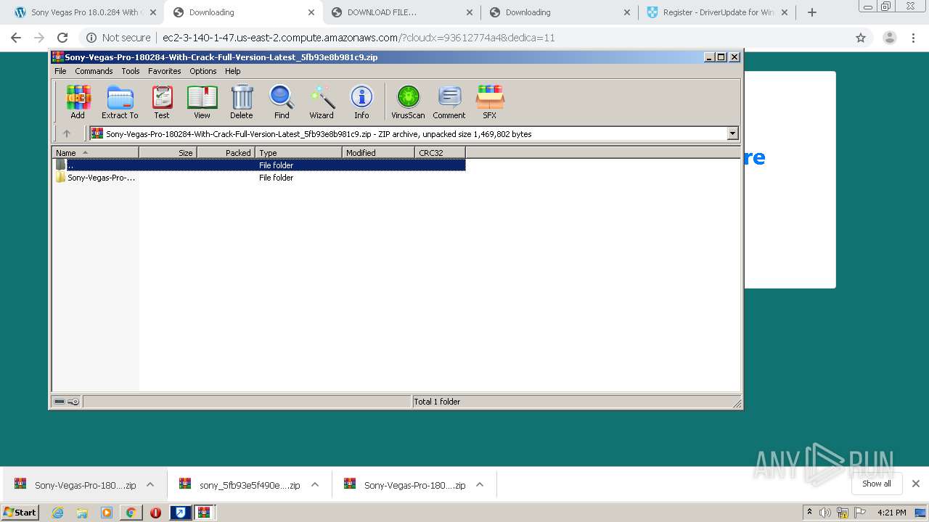Click the Delete trash can icon
Viewport: 929px width, 522px height.
tap(242, 101)
